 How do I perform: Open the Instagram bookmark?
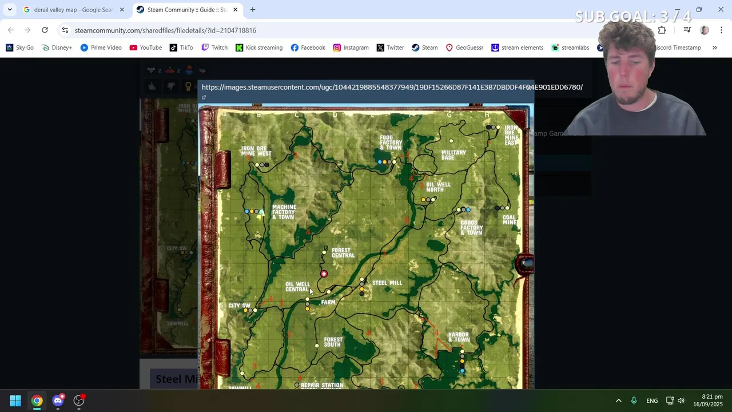click(x=351, y=47)
